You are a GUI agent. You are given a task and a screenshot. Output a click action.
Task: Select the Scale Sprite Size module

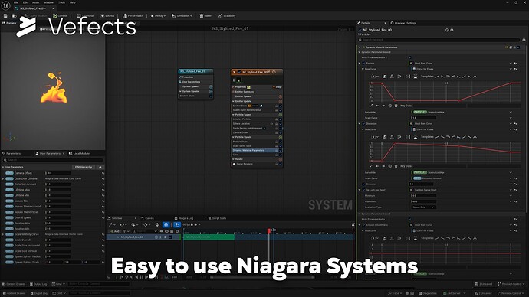click(x=257, y=146)
